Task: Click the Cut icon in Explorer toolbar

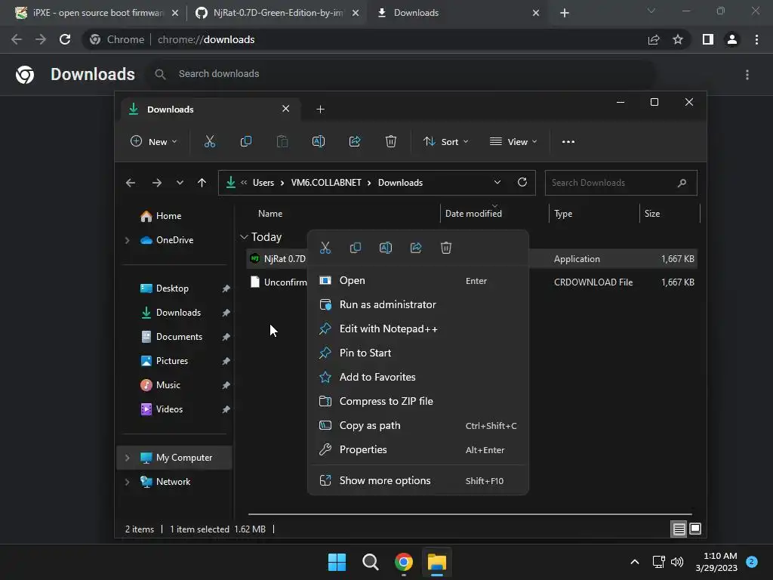Action: [x=210, y=141]
